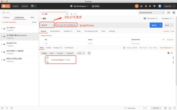
Task: Switch response view to Visualize
Action: pyautogui.click(x=70, y=53)
